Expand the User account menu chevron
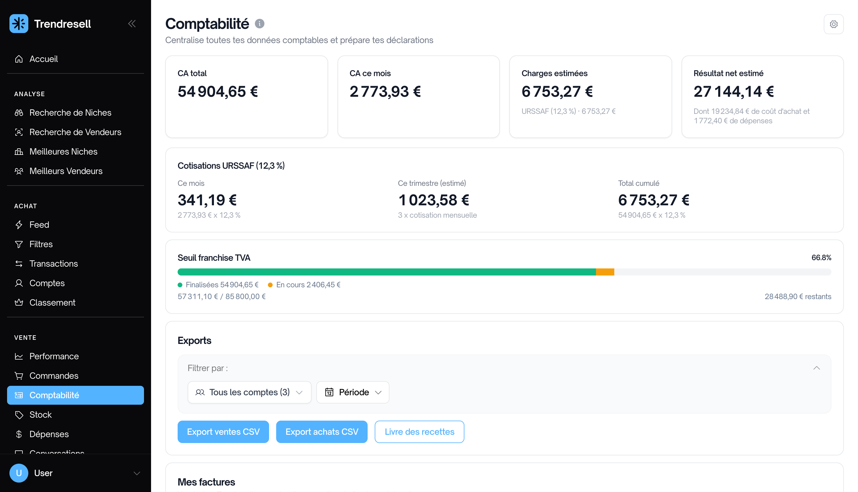The width and height of the screenshot is (858, 492). click(x=137, y=473)
